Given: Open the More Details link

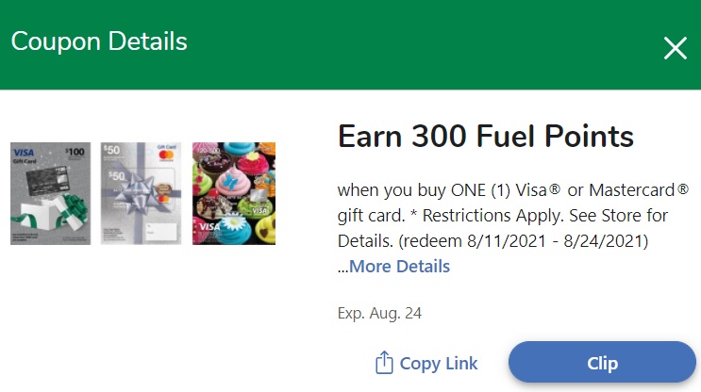Looking at the screenshot, I should click(399, 266).
